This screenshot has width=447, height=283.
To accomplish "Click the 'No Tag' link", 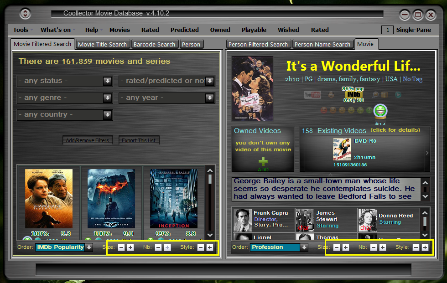I will (412, 79).
